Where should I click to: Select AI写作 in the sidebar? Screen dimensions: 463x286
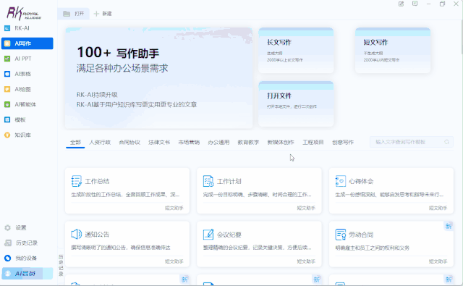[x=27, y=43]
